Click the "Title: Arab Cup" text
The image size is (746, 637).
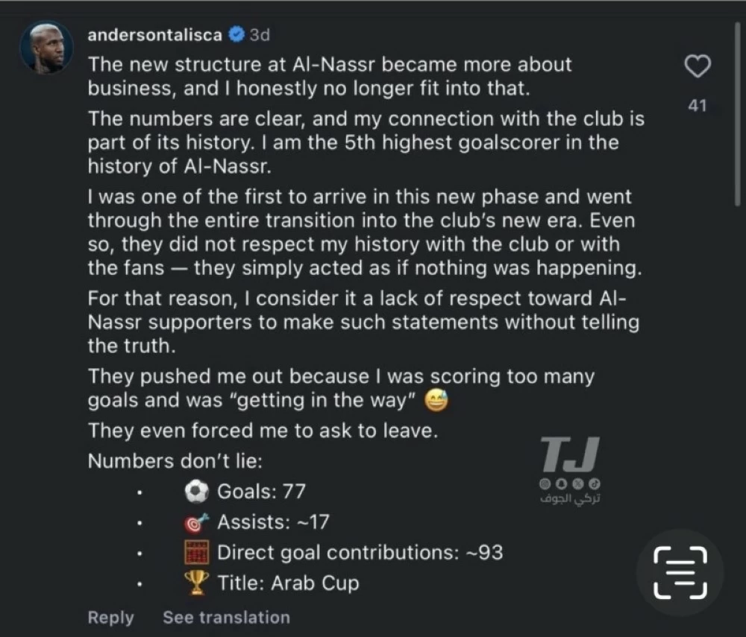click(288, 583)
